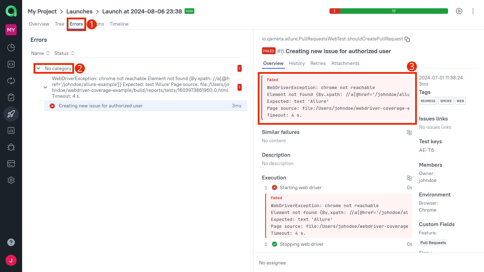This screenshot has height=272, width=484.
Task: Open the analytics bar chart icon
Action: 11,130
